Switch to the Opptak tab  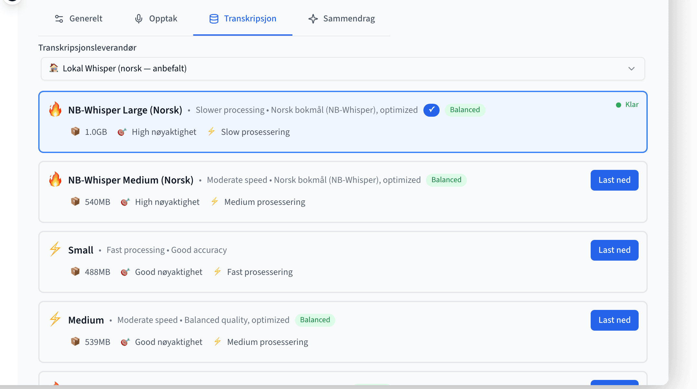tap(156, 18)
